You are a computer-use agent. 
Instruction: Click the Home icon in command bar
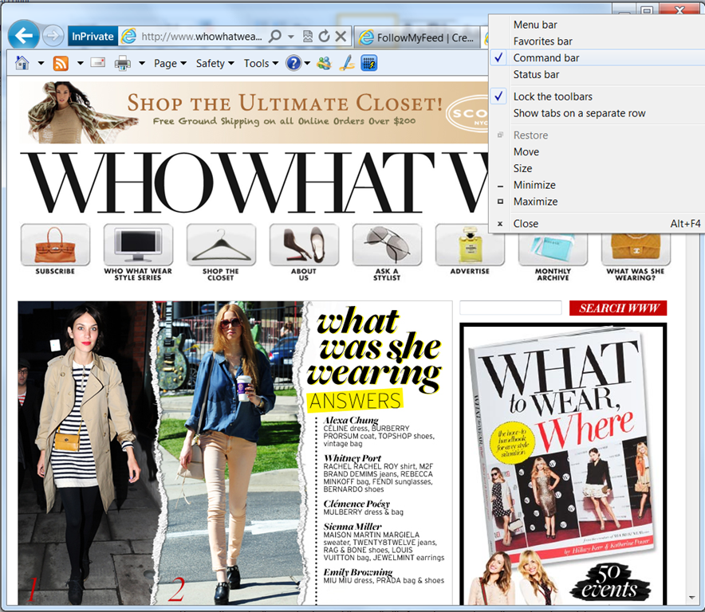22,63
